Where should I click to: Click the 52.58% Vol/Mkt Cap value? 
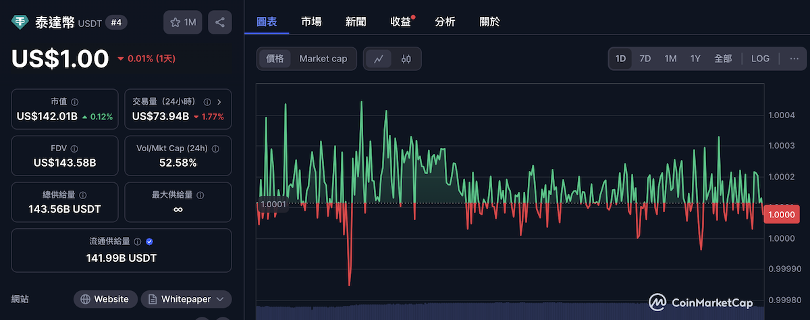[x=178, y=163]
